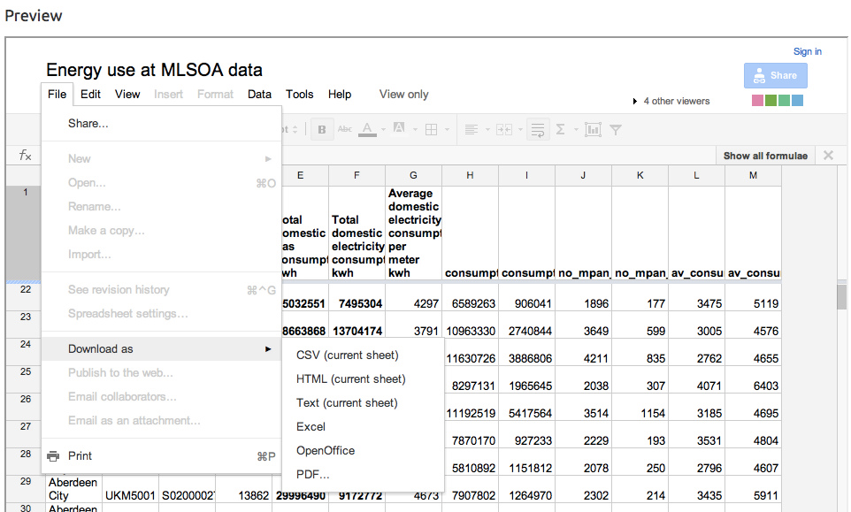
Task: Download as HTML (current sheet)
Action: (x=363, y=379)
